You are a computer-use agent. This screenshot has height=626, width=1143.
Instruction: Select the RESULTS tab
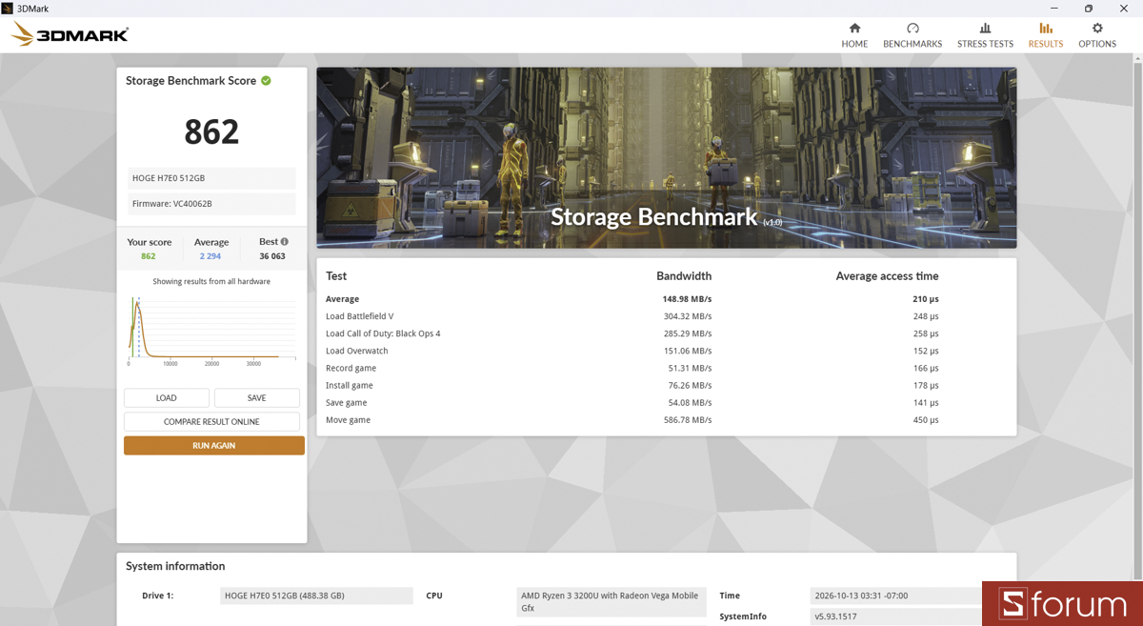point(1046,35)
